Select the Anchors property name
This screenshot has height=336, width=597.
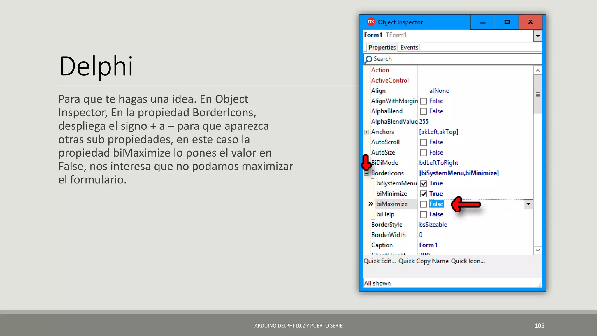click(382, 132)
